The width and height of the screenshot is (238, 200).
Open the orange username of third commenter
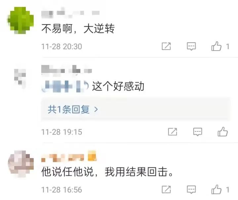tap(69, 156)
